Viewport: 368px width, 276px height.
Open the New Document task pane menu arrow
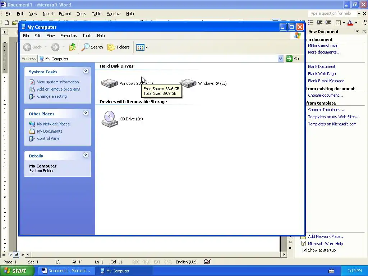tap(358, 32)
